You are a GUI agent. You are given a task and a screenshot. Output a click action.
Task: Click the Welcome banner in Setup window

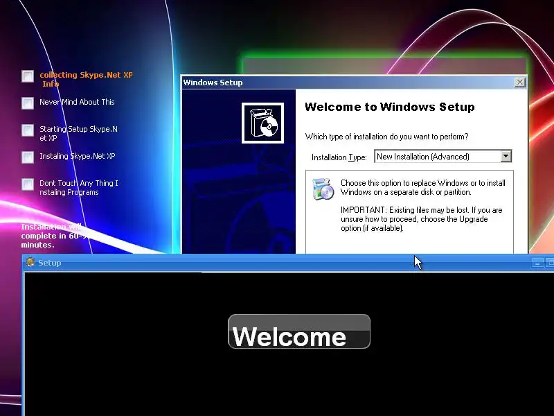coord(299,331)
